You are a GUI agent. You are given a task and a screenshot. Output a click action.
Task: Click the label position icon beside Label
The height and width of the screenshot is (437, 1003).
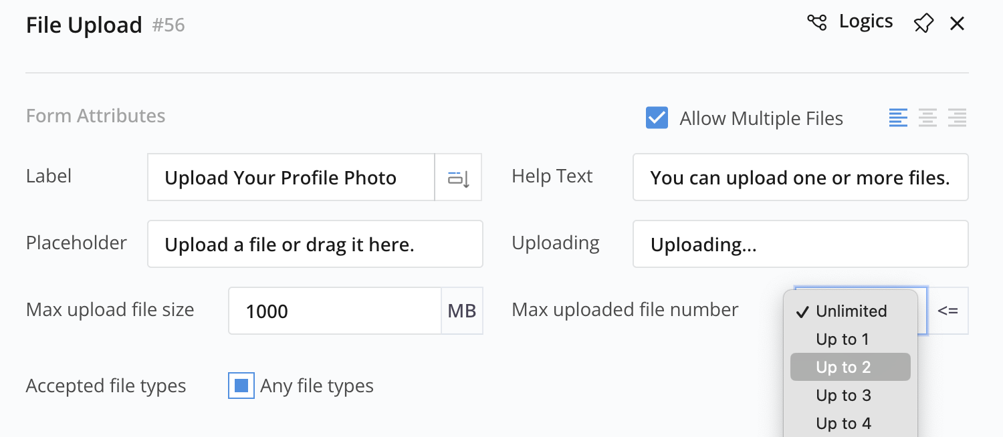[x=458, y=178]
